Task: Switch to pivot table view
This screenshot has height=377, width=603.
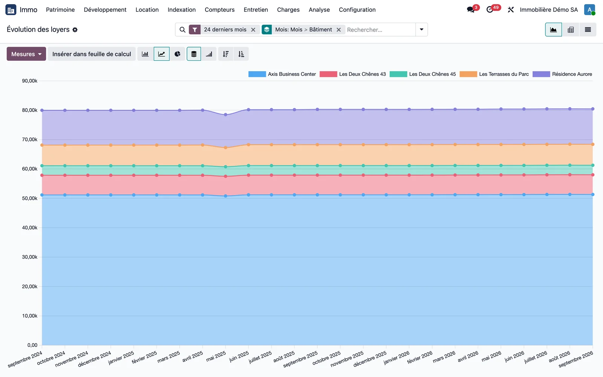Action: click(x=571, y=30)
